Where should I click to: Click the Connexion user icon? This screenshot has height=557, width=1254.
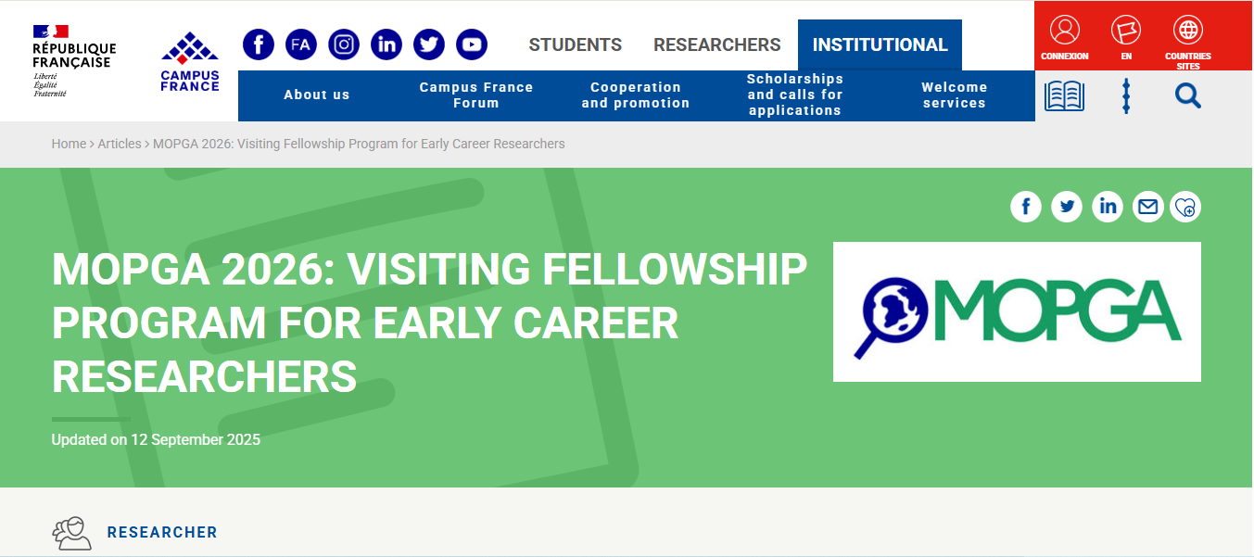tap(1065, 35)
